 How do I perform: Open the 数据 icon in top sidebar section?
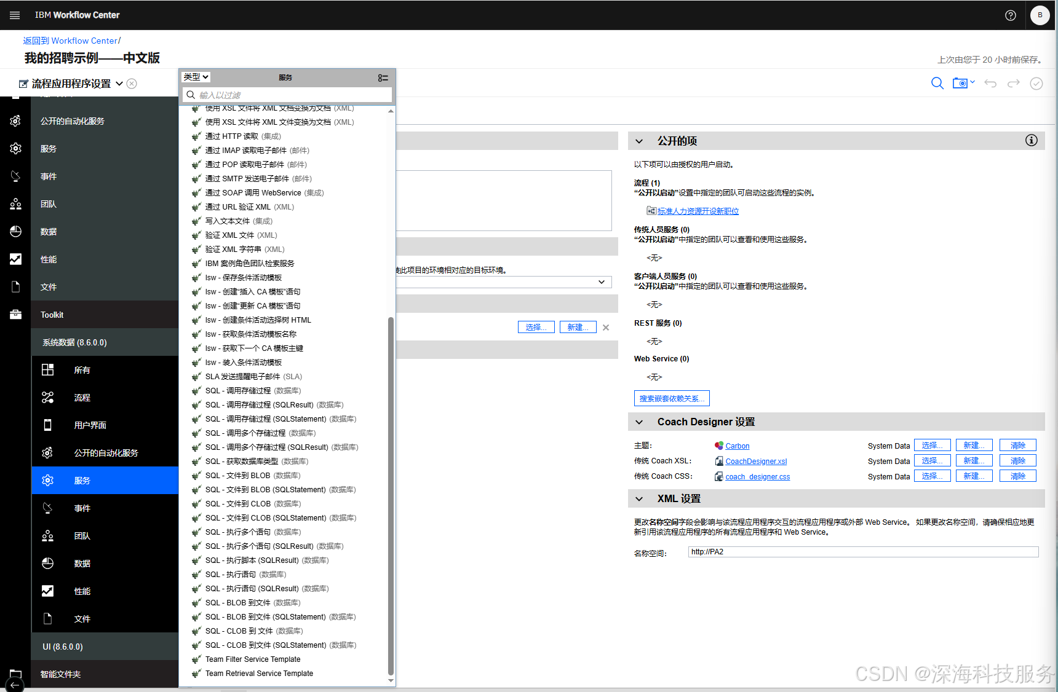coord(15,232)
